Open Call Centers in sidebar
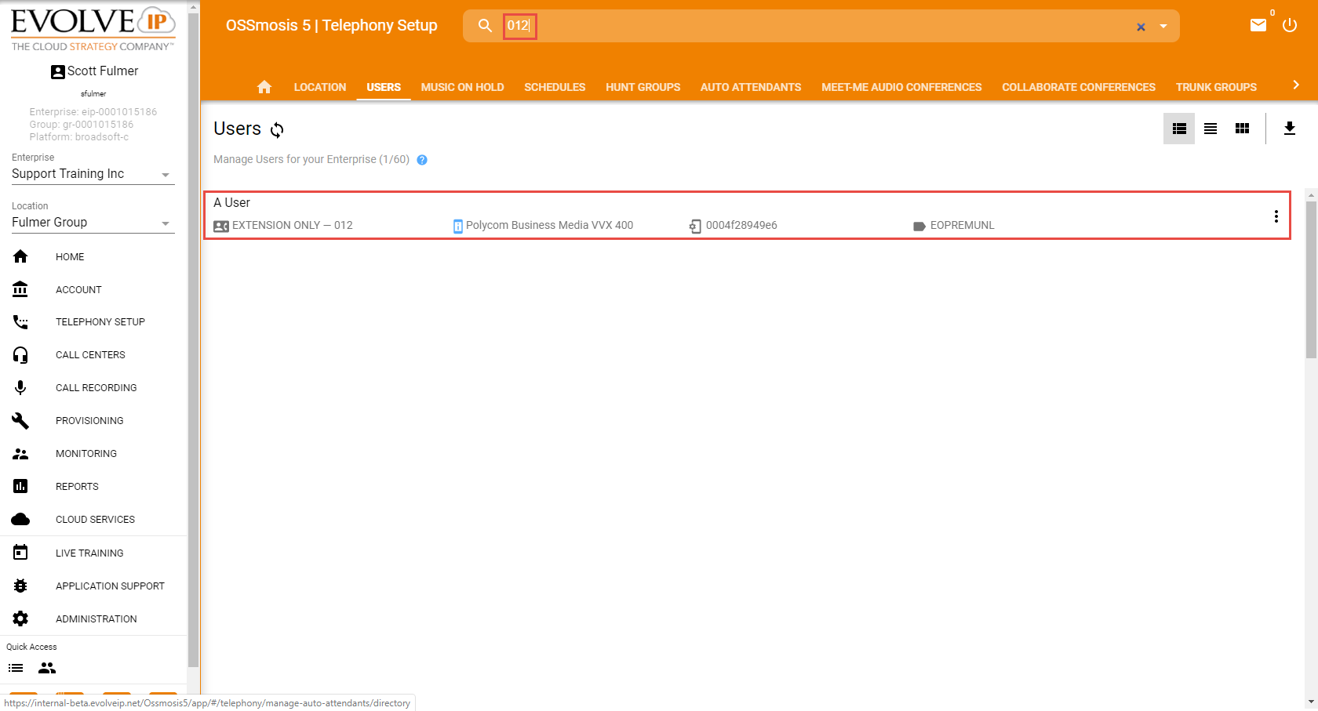 pyautogui.click(x=90, y=355)
